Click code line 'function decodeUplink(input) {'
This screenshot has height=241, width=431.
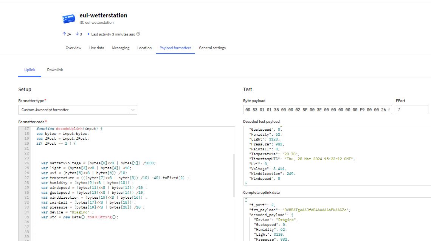tap(69, 129)
